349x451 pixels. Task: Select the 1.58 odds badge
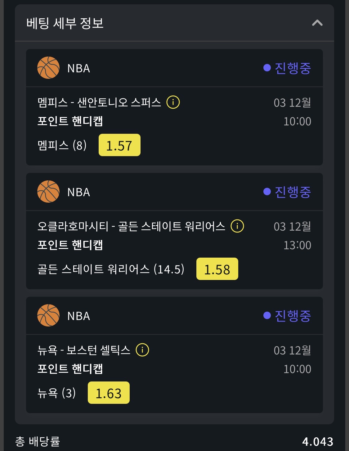(217, 269)
